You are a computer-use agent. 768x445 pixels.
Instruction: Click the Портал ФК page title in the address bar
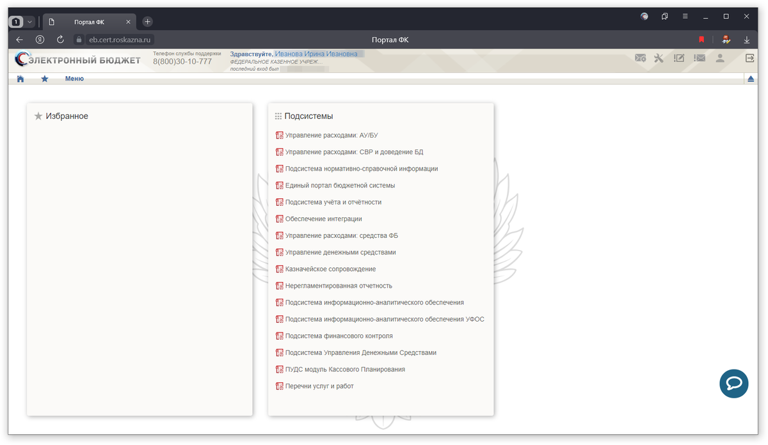390,40
